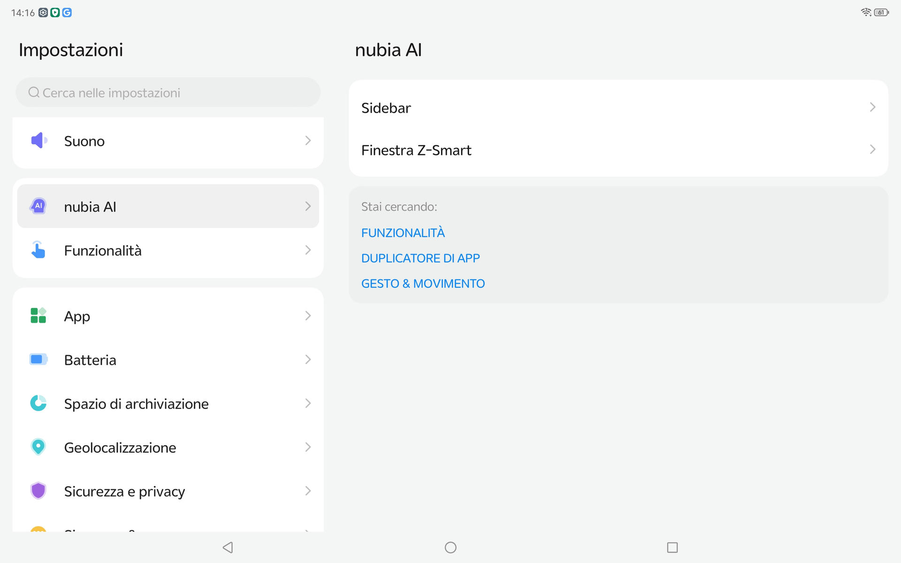Screen dimensions: 901x563
Task: Tap the Sicurezza e privacy shield icon
Action: [38, 491]
